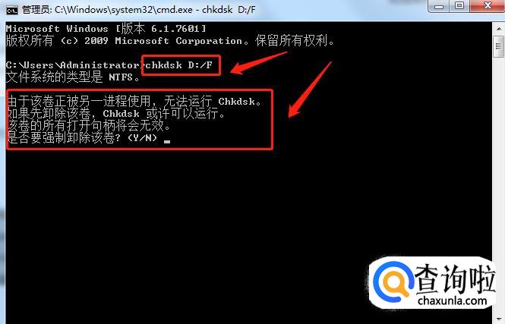Click the chkdsk D:/F command text
Image resolution: width=505 pixels, height=324 pixels.
(178, 65)
